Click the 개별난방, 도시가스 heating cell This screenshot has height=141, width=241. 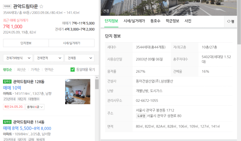coord(149,91)
